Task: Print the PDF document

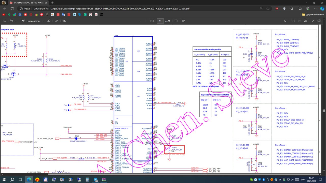Action: 293,21
